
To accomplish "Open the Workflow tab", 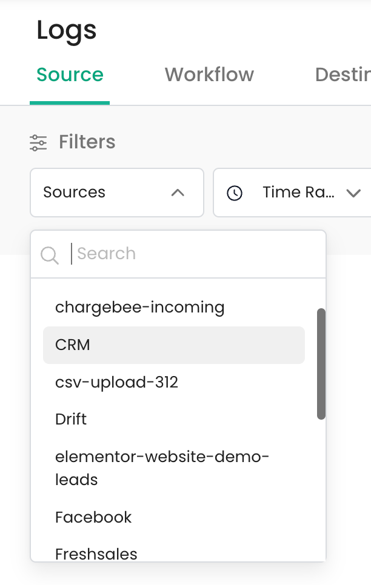I will tap(209, 74).
